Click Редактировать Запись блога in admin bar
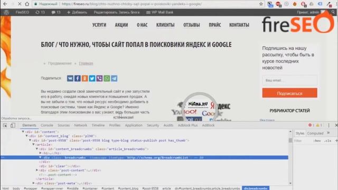This screenshot has width=338, height=190. [x=116, y=12]
